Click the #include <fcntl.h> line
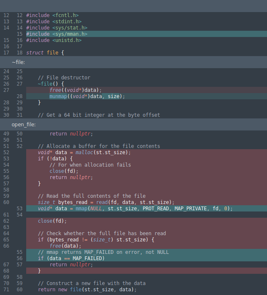Viewport: 267px width, 295px height. click(x=52, y=15)
